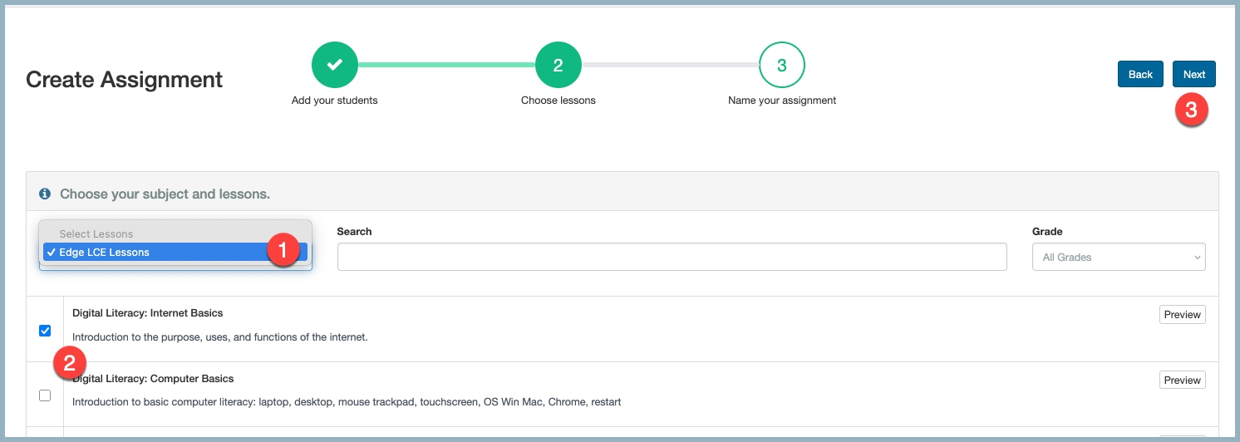This screenshot has height=442, width=1240.
Task: Click red annotation badge number 2
Action: 70,363
